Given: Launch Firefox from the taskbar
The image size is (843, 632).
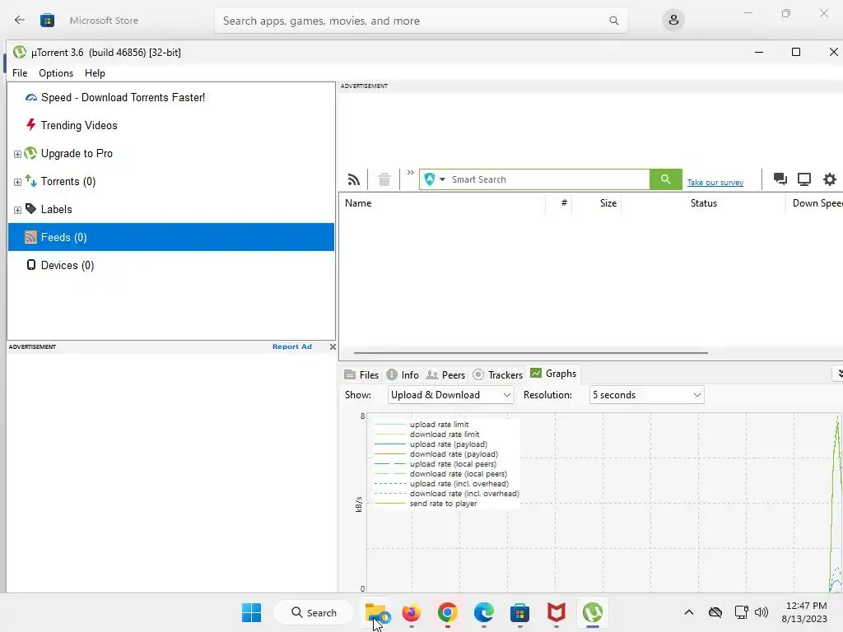Looking at the screenshot, I should click(x=412, y=612).
